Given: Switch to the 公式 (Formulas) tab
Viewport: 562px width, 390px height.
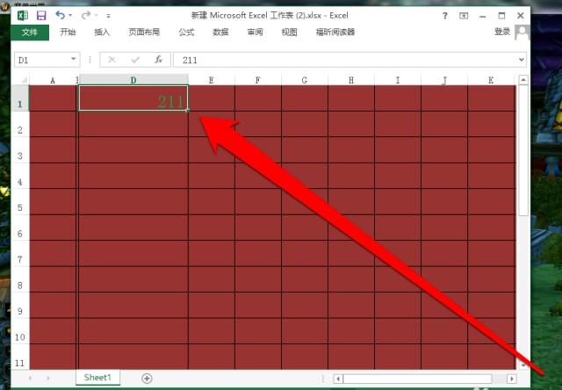Looking at the screenshot, I should pos(186,32).
